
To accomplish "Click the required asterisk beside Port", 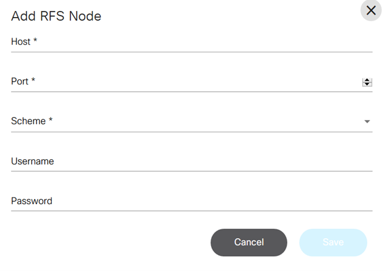I will [x=33, y=81].
